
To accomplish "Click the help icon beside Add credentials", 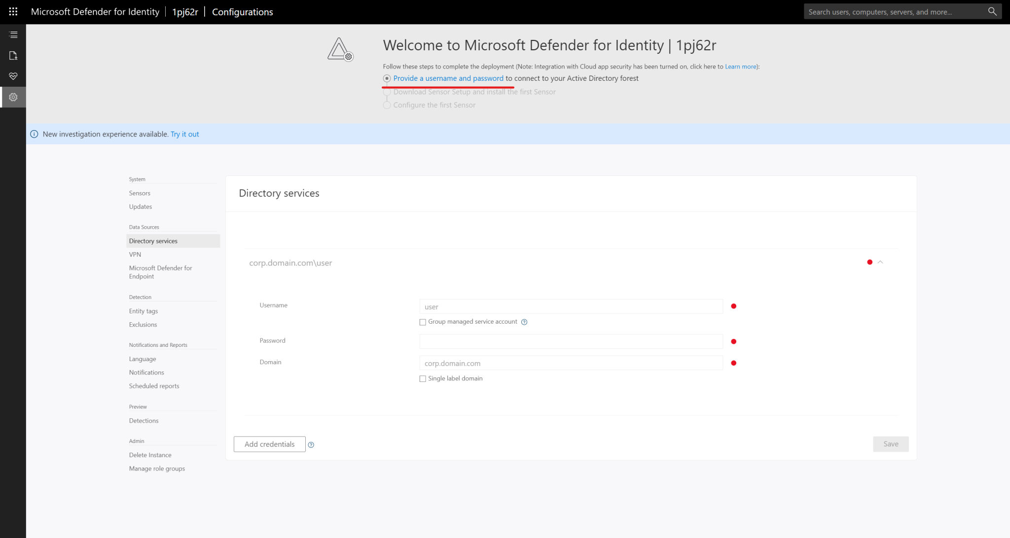I will [311, 444].
